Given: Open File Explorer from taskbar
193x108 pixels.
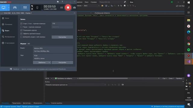Looking at the screenshot, I should point(189,20).
